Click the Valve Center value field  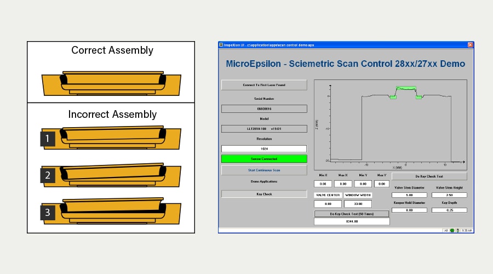coord(328,204)
